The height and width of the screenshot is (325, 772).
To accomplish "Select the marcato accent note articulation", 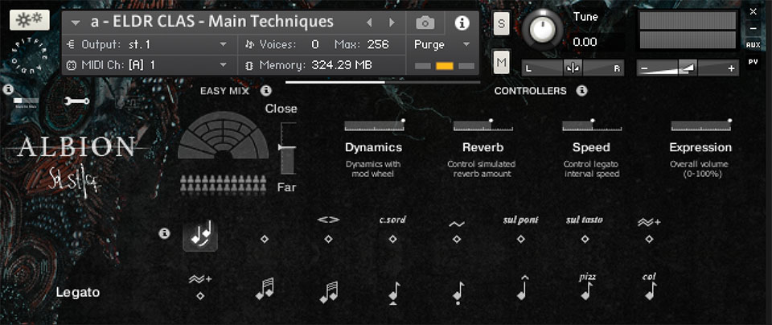I will click(523, 289).
